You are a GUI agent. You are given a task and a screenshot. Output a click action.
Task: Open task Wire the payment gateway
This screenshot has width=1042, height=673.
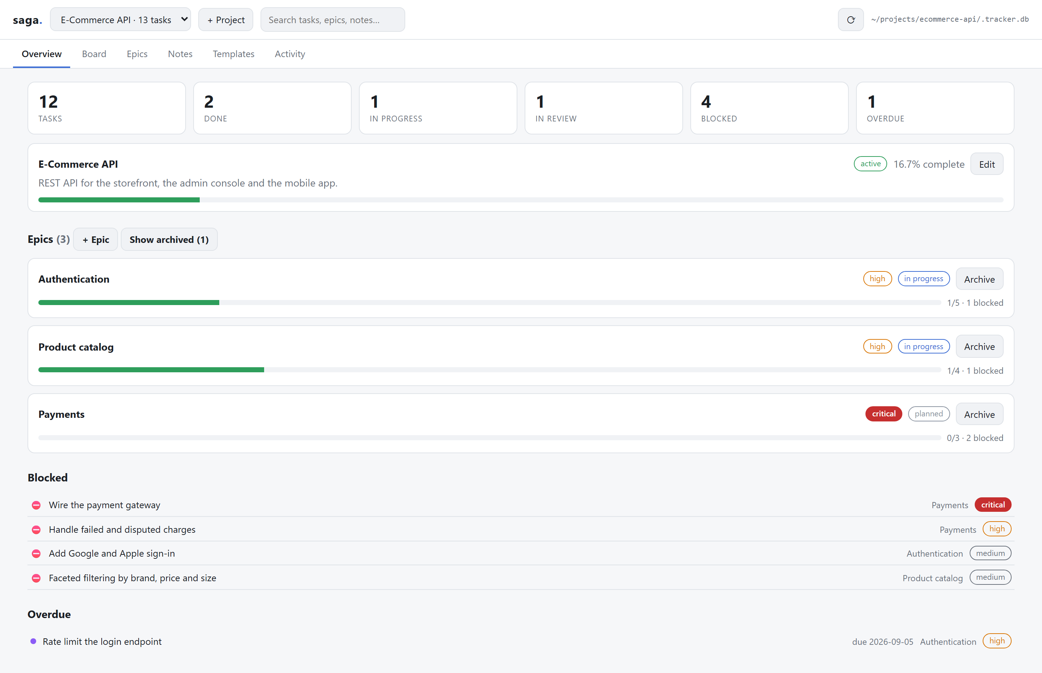click(x=105, y=505)
